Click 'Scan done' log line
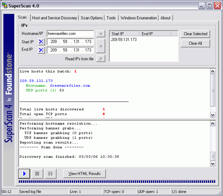Image resolution: width=223 pixels, height=196 pixels. click(51, 147)
